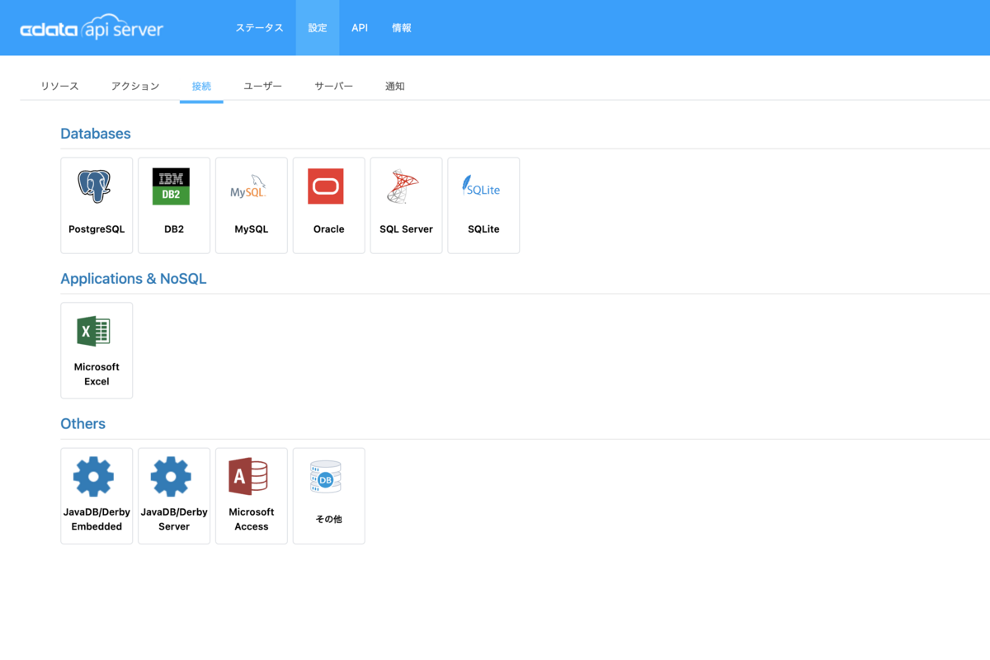Pick the red Oracle logo icon
The width and height of the screenshot is (990, 660).
click(x=326, y=186)
